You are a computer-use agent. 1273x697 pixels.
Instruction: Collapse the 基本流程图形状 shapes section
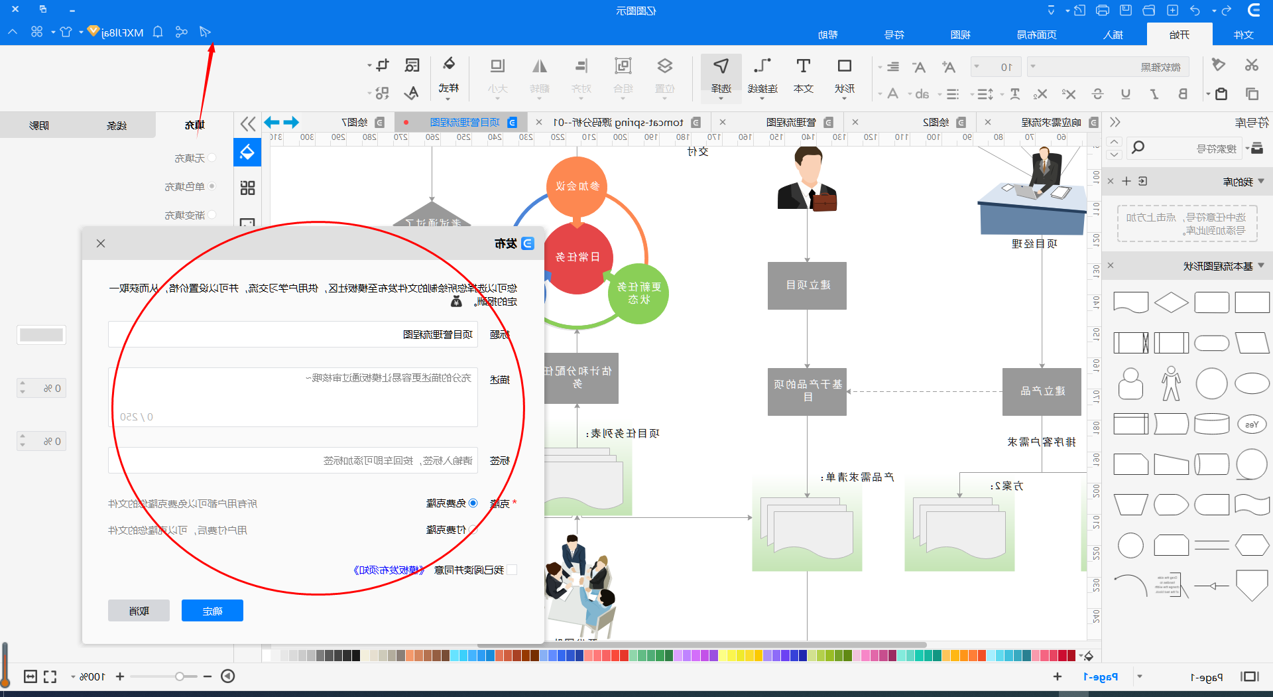[1261, 266]
